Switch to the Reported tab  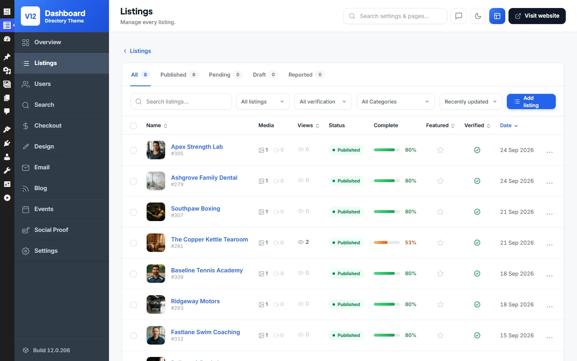306,75
